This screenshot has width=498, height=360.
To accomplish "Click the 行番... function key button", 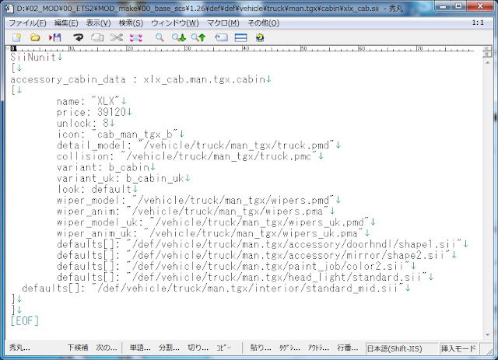I will coord(348,348).
